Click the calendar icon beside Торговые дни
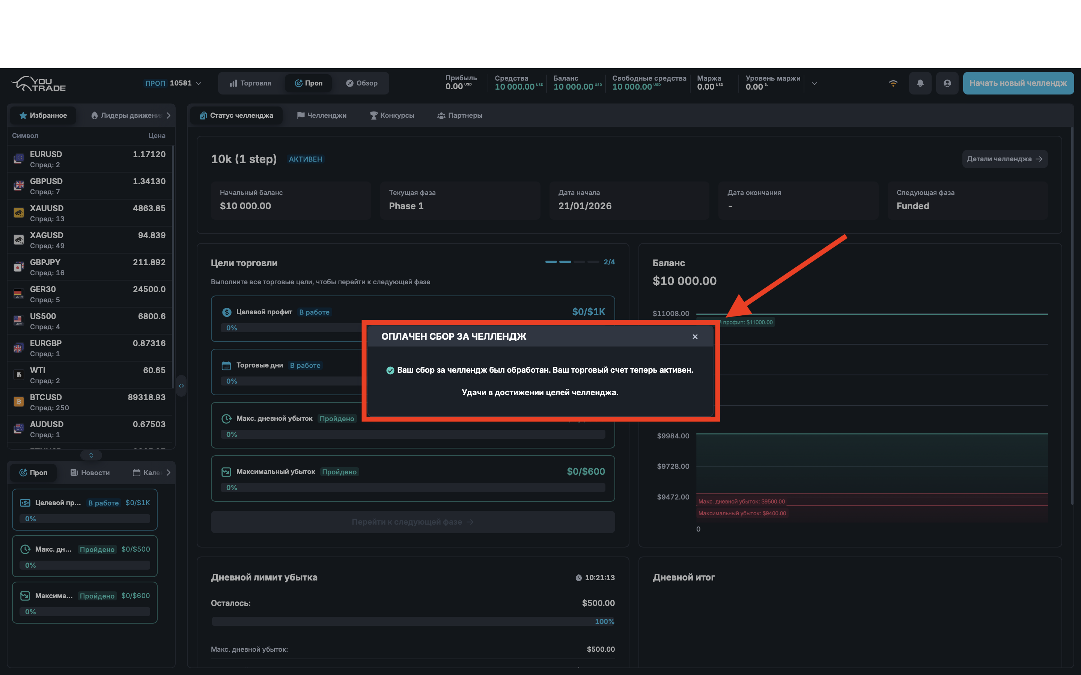The height and width of the screenshot is (675, 1081). pyautogui.click(x=226, y=365)
